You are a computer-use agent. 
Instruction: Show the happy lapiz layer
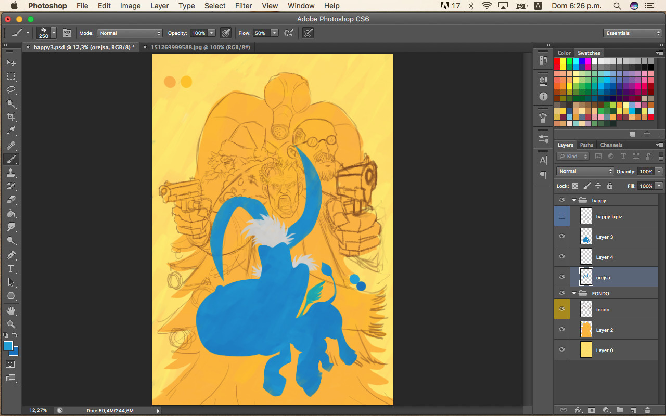(x=562, y=216)
